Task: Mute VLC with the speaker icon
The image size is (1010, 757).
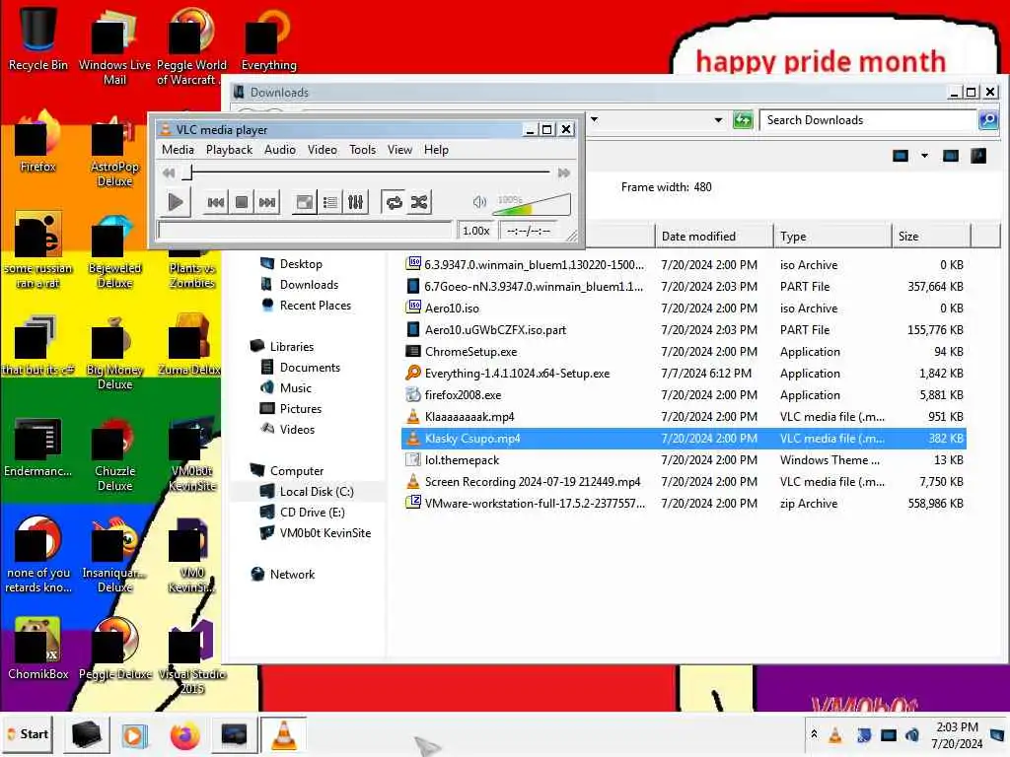Action: click(479, 202)
